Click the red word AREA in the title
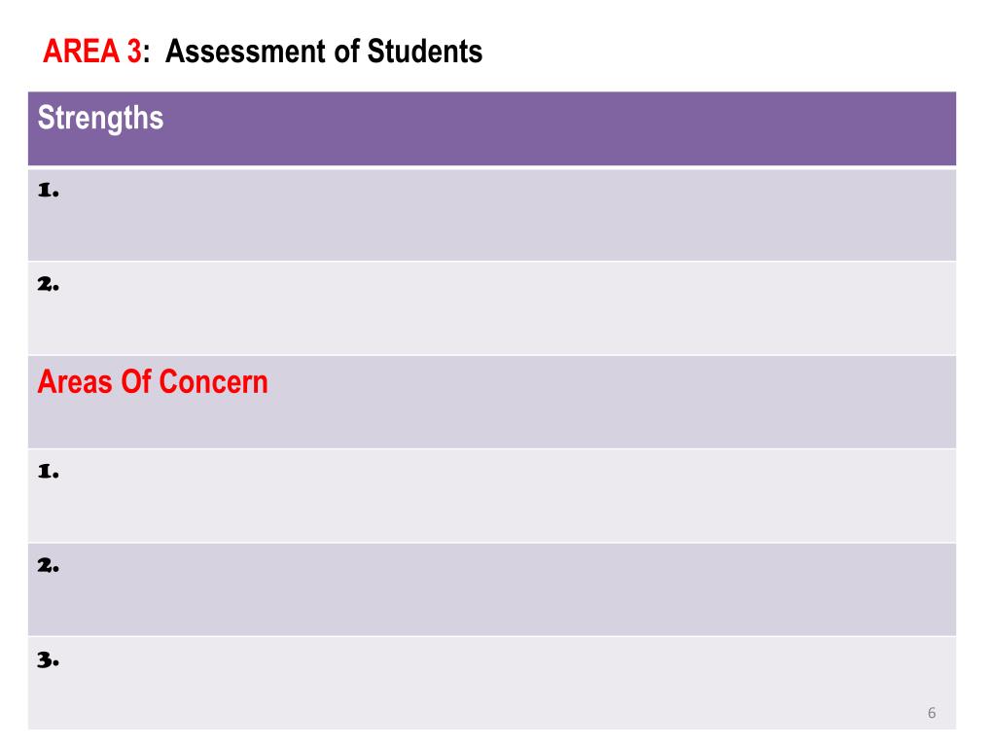This screenshot has height=747, width=996. tap(82, 52)
